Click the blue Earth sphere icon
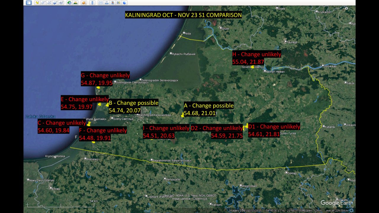 coord(124,3)
